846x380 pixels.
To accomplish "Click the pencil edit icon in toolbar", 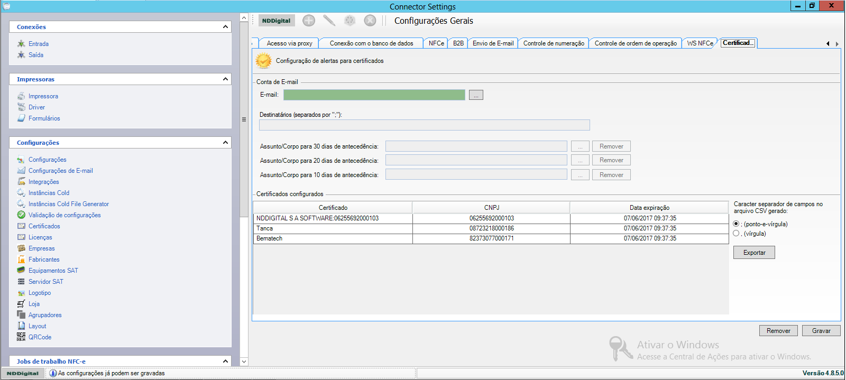I will pyautogui.click(x=329, y=21).
